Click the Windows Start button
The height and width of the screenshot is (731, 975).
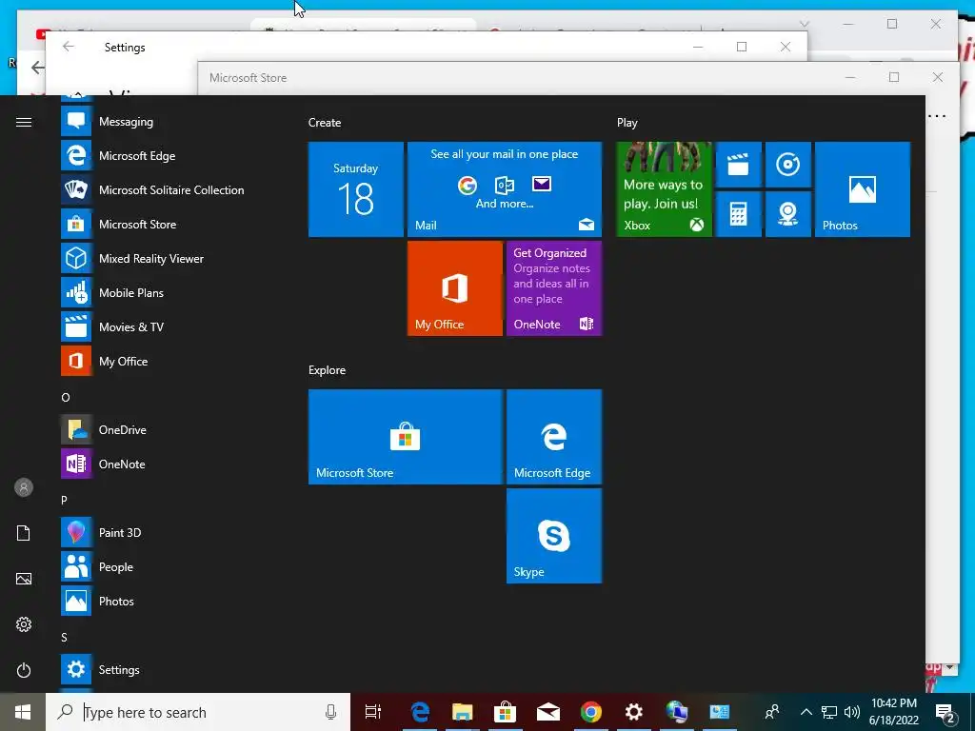coord(23,712)
